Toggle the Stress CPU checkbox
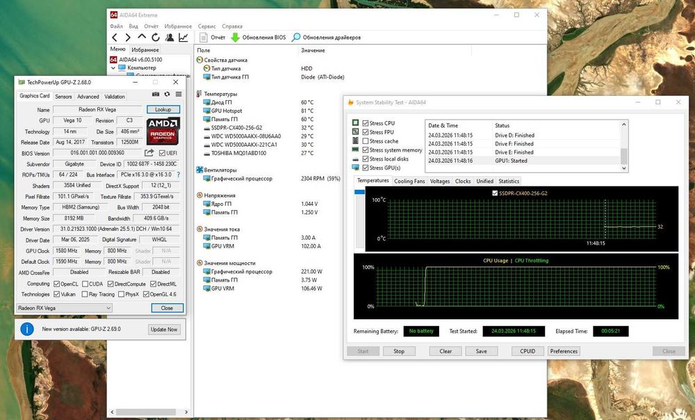The image size is (695, 420). tap(366, 123)
